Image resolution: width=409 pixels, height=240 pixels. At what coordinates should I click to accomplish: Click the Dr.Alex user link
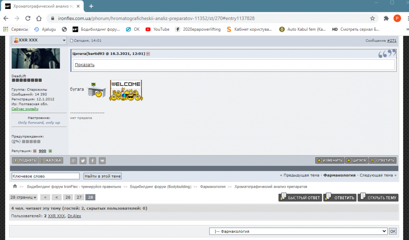click(x=74, y=216)
